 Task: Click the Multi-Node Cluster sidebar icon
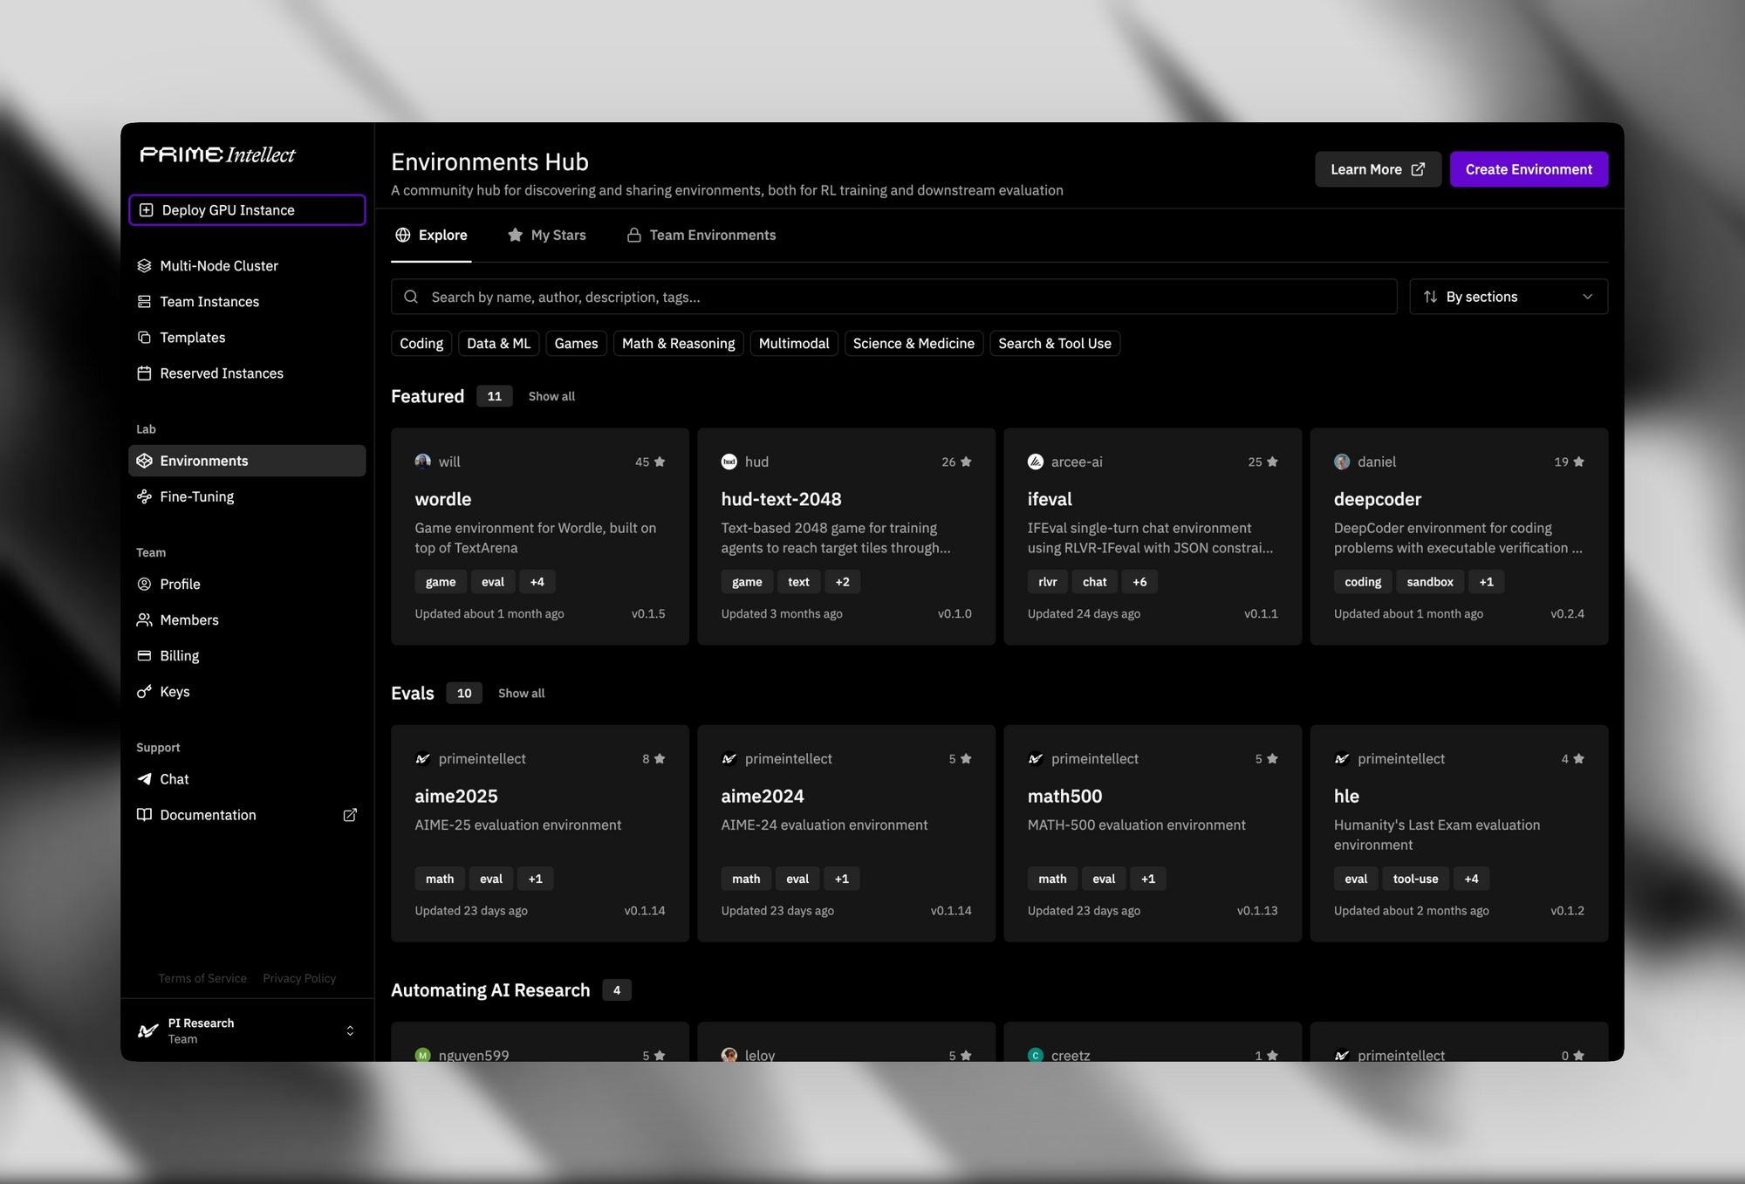coord(144,265)
